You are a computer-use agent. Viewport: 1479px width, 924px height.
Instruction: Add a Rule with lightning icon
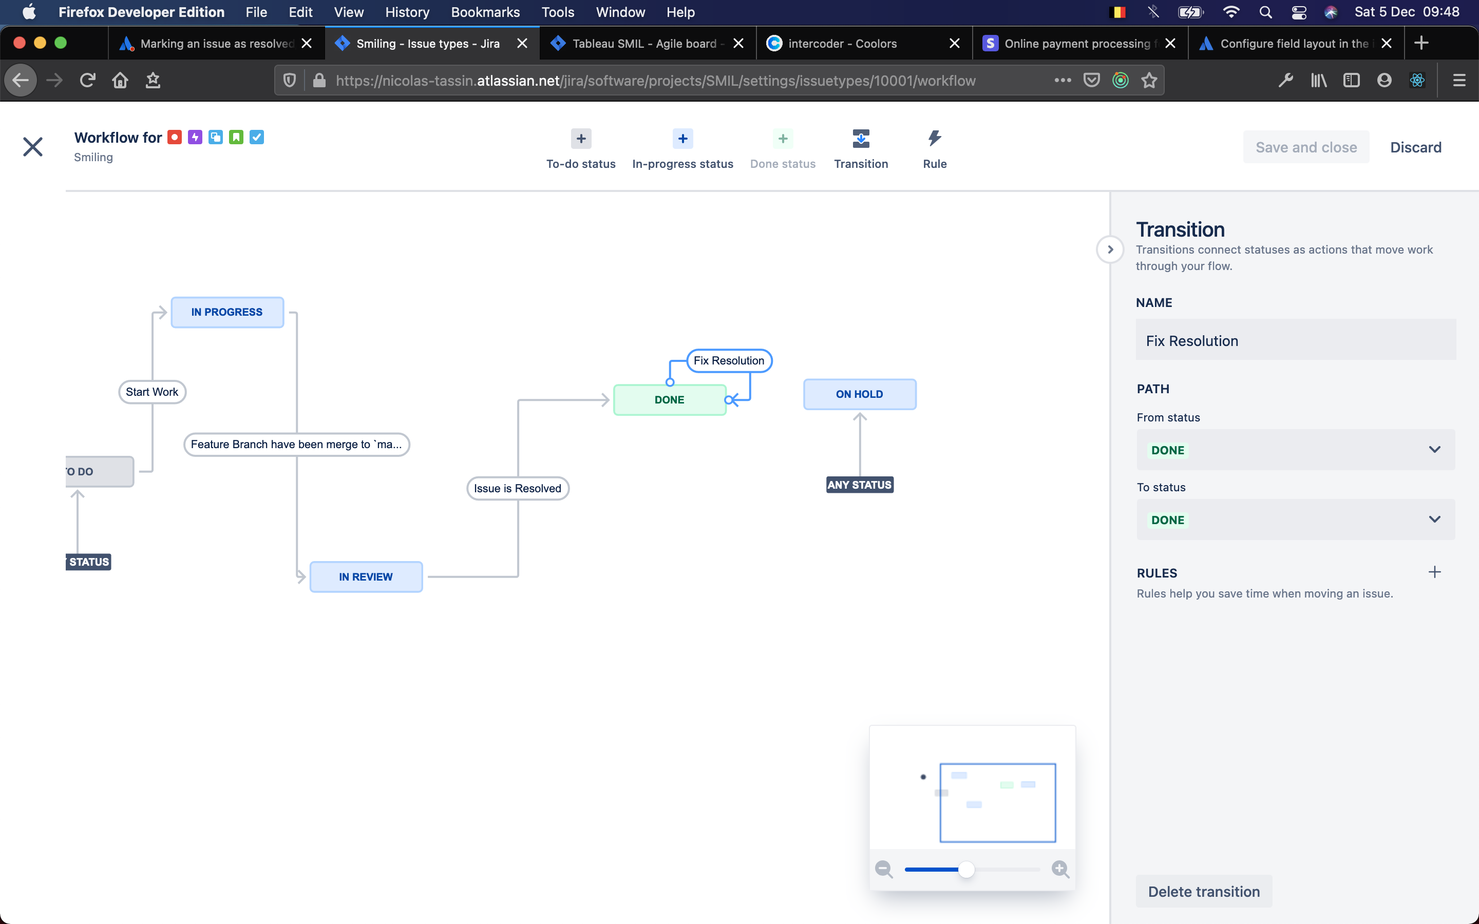934,139
